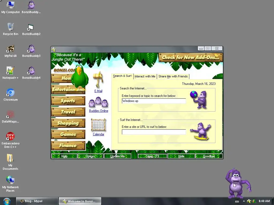
Task: Select the Chromium desktop shortcut
Action: pyautogui.click(x=10, y=95)
